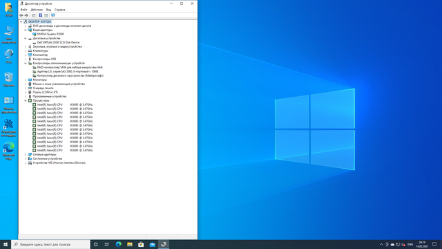Viewport: 442px width, 249px height.
Task: Show hidden tray icons chevron
Action: point(381,244)
